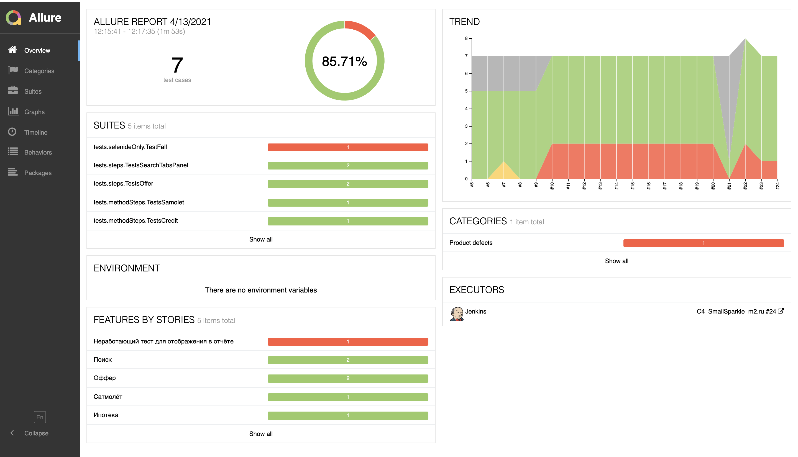Click the TREND widget heading
Viewport: 798px width, 457px height.
tap(464, 22)
